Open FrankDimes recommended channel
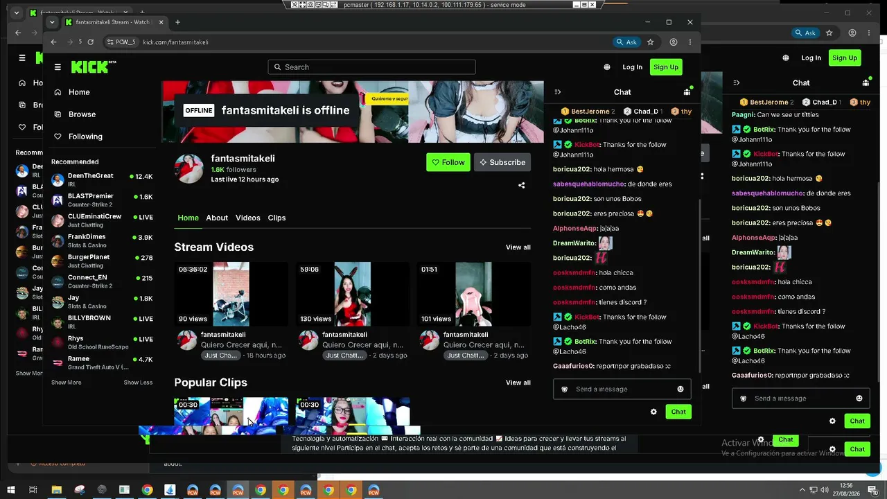This screenshot has width=887, height=499. [102, 240]
